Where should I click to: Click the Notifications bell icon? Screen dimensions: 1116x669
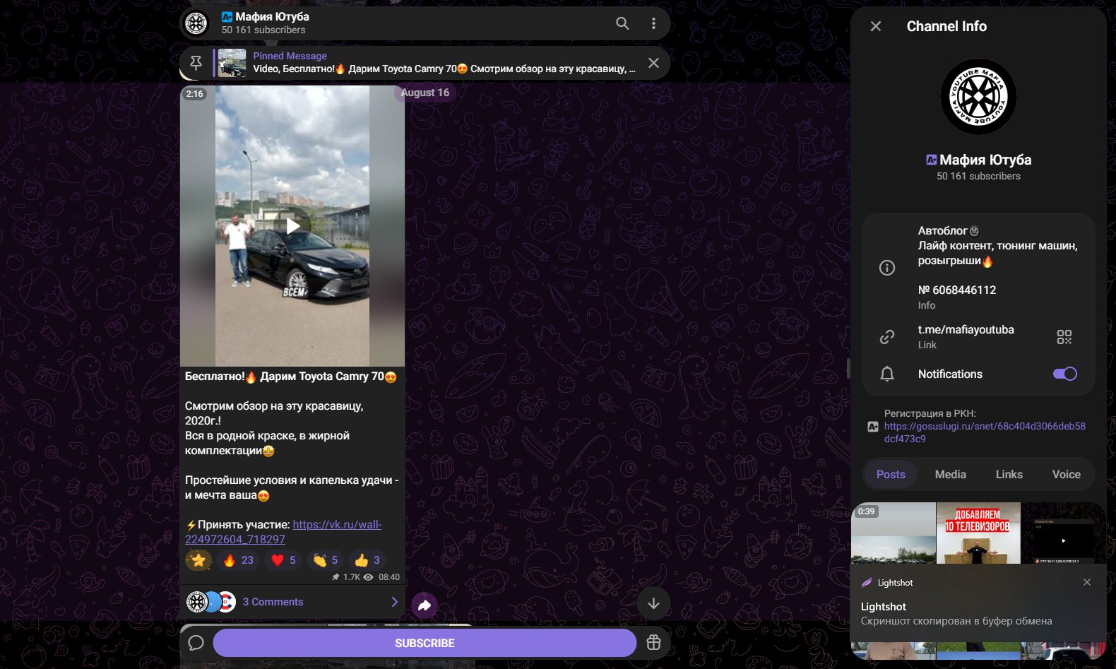click(887, 374)
